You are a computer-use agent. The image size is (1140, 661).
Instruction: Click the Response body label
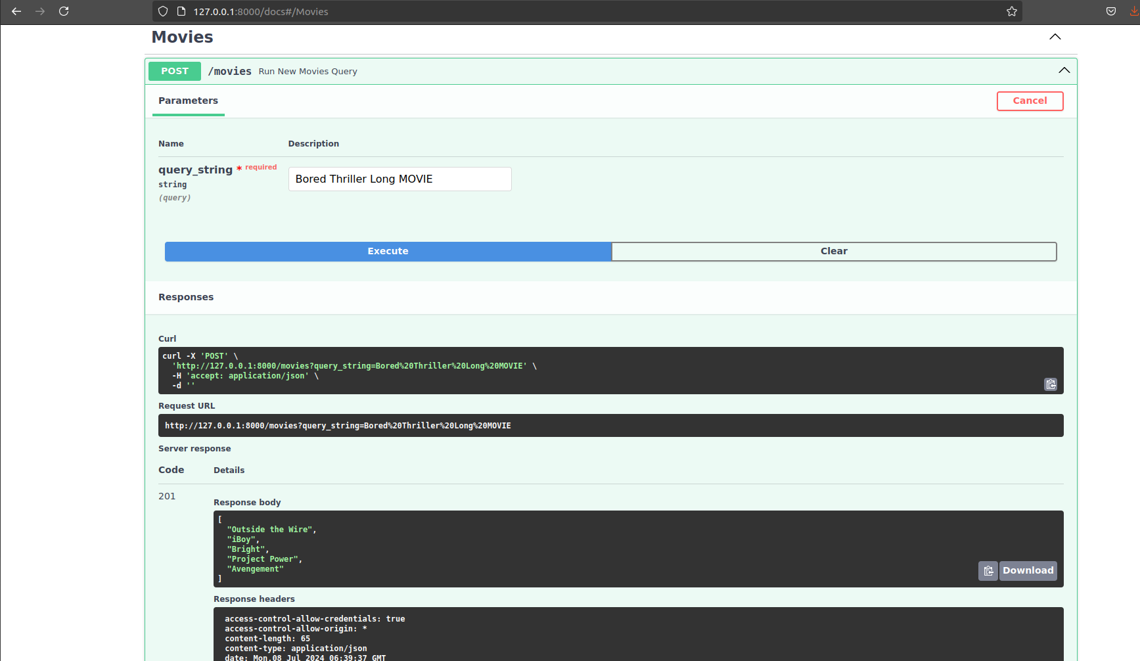click(x=247, y=503)
